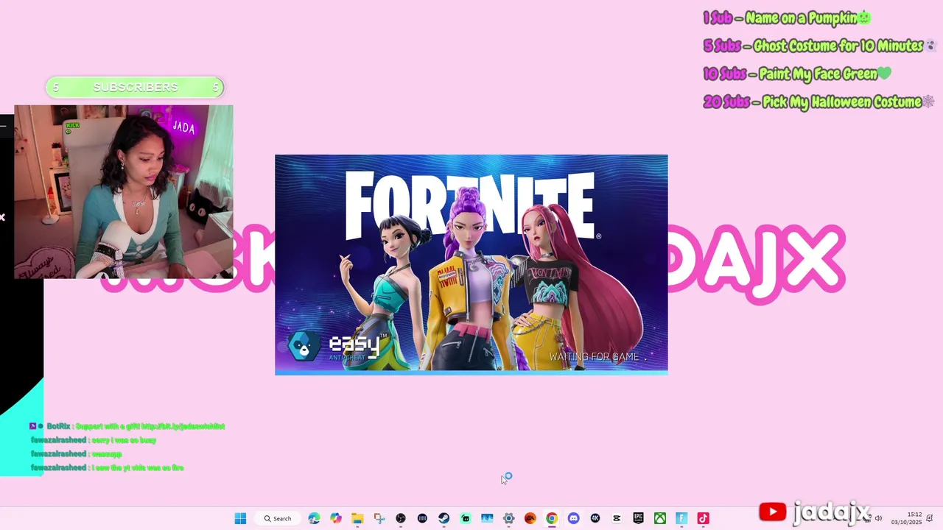Viewport: 943px width, 530px height.
Task: Open the 4K downloader taskbar icon
Action: coord(595,518)
